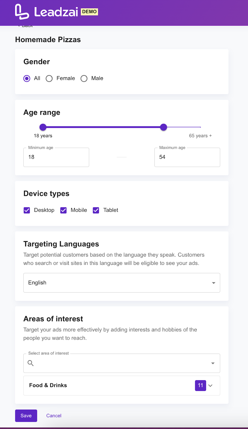The image size is (248, 429).
Task: Click the minimum age slider handle
Action: point(43,127)
